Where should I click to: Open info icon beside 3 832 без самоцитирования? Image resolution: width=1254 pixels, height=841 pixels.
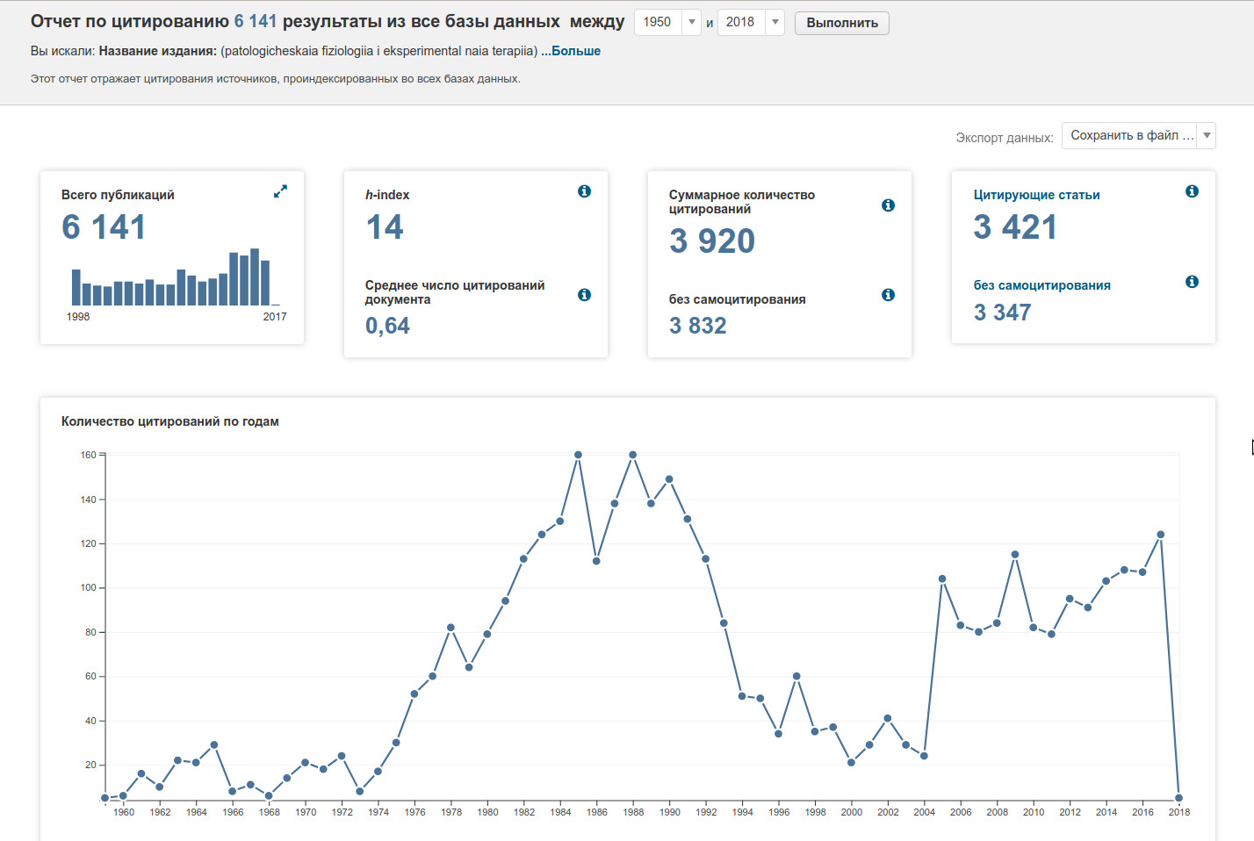pyautogui.click(x=888, y=295)
